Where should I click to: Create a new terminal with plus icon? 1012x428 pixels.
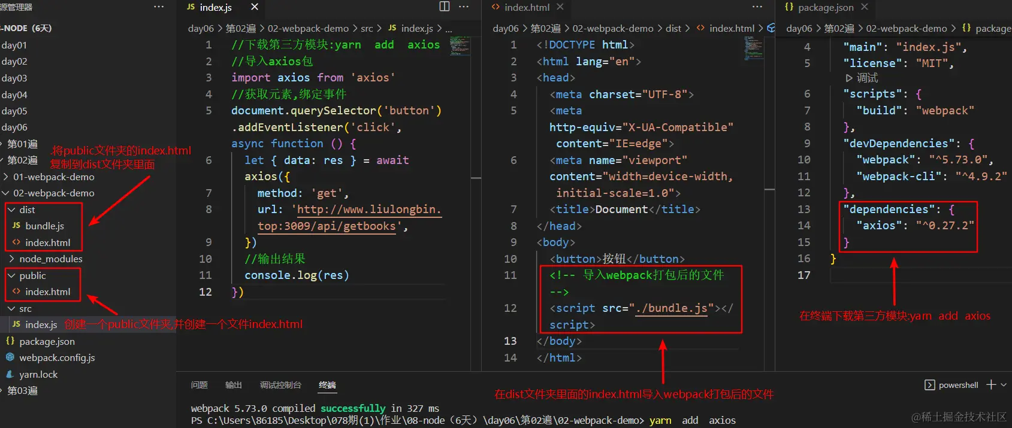click(x=991, y=384)
